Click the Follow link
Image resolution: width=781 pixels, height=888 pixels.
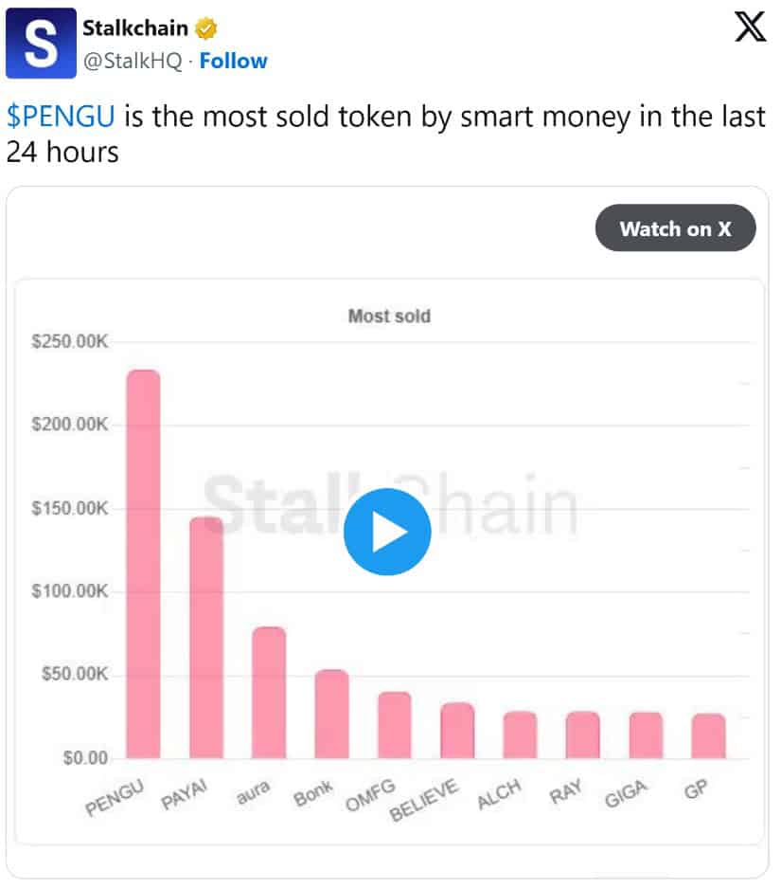[234, 61]
